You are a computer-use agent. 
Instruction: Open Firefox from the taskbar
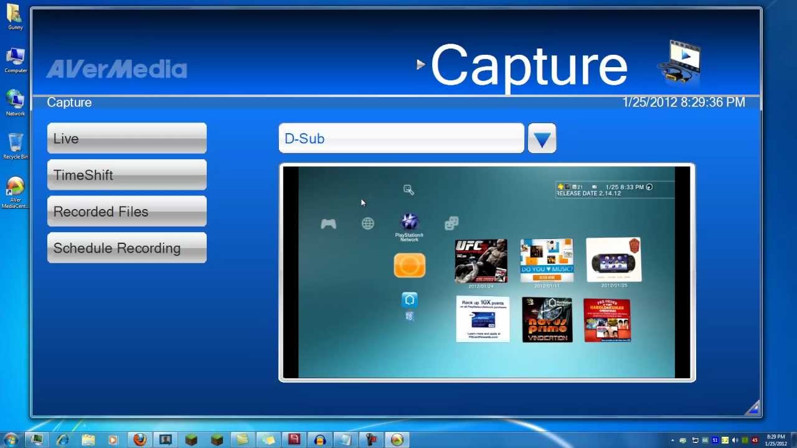(x=139, y=440)
